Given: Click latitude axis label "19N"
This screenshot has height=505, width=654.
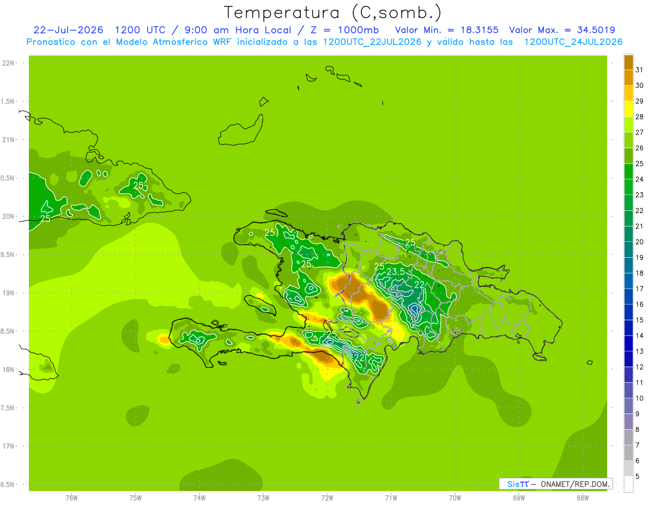Looking at the screenshot, I should pos(8,293).
